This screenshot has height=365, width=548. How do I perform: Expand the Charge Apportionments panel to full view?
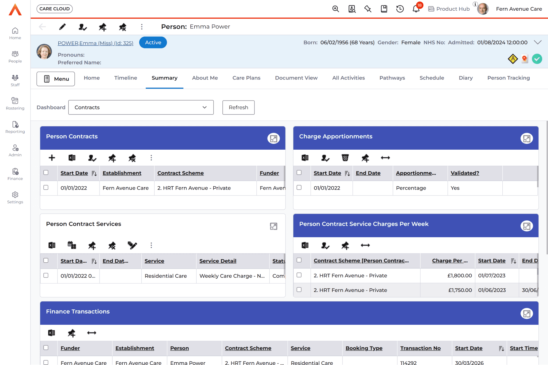(x=526, y=138)
